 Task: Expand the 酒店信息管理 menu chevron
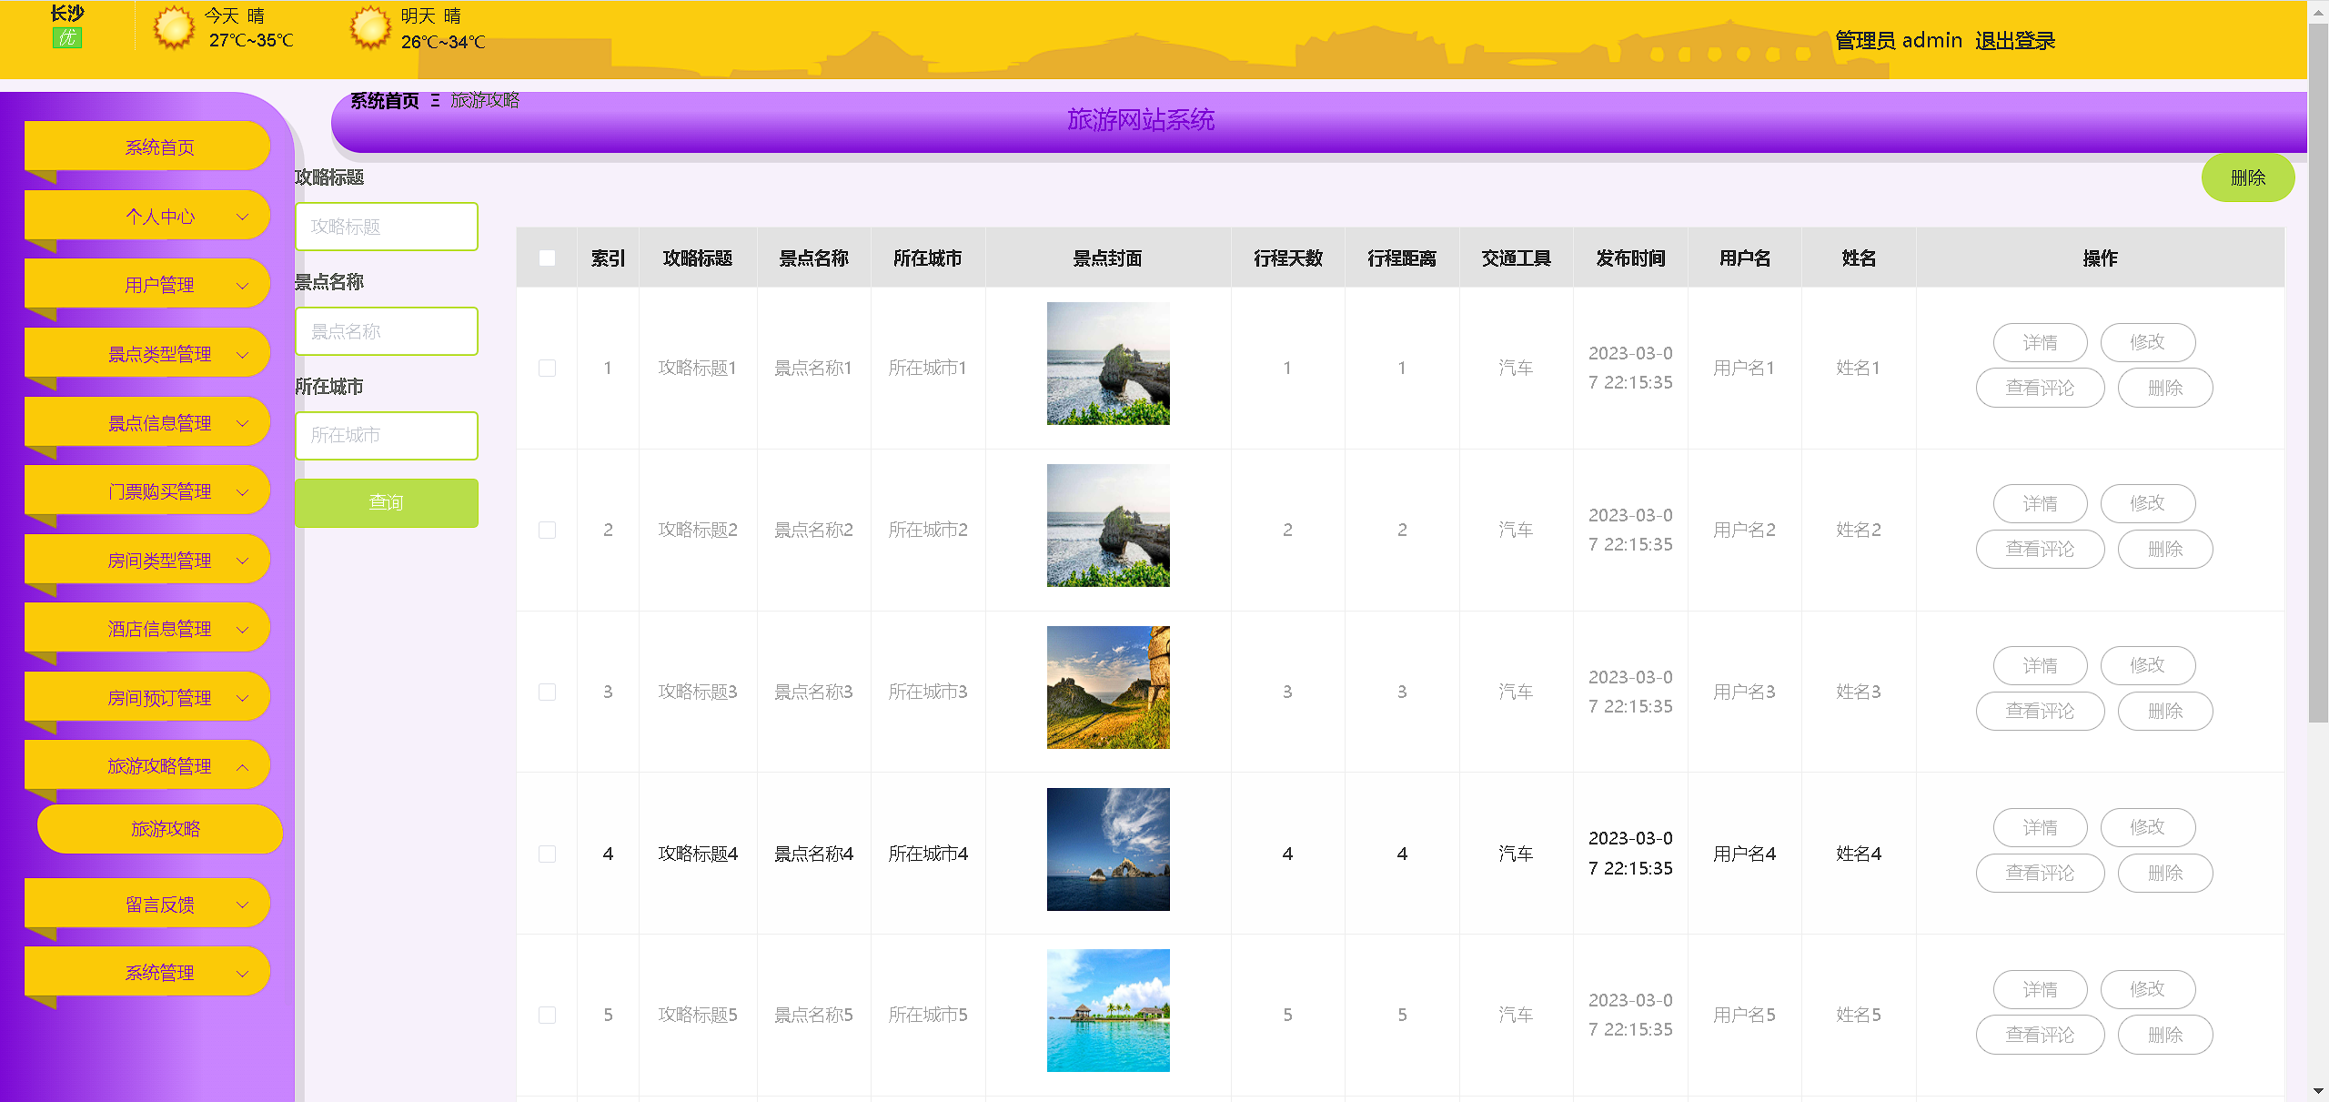click(x=243, y=630)
